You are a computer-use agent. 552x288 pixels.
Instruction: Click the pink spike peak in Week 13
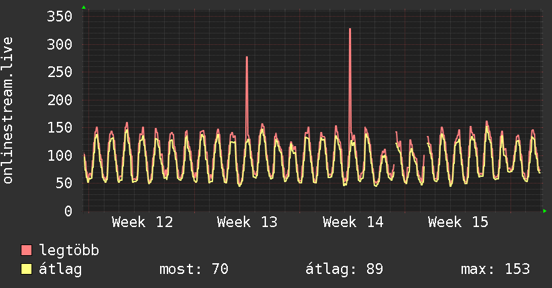pyautogui.click(x=247, y=57)
